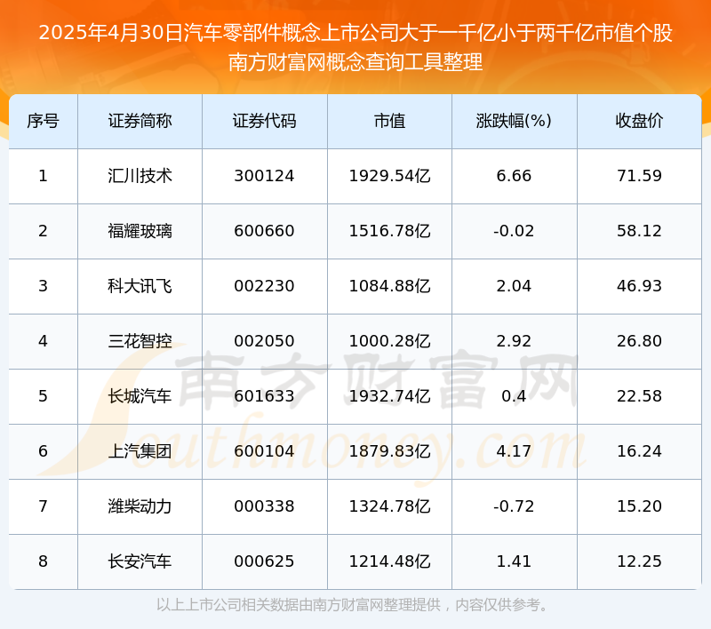Click serial number 3 of 科大讯飞 row
This screenshot has width=711, height=629.
pyautogui.click(x=43, y=286)
